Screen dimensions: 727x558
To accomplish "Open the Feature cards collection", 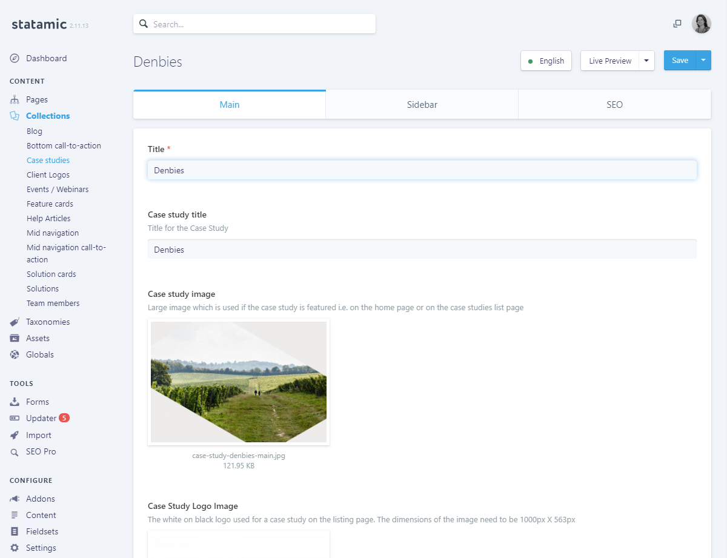I will (50, 204).
